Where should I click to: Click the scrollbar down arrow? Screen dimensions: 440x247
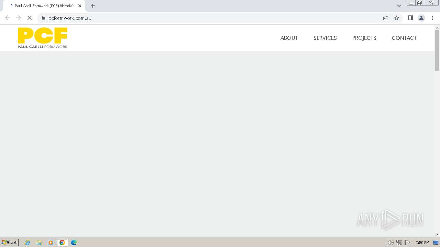coord(437,234)
